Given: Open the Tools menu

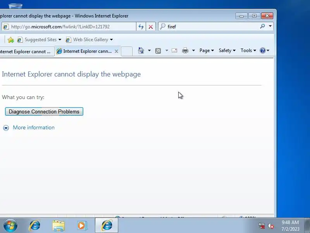Looking at the screenshot, I should (x=248, y=50).
